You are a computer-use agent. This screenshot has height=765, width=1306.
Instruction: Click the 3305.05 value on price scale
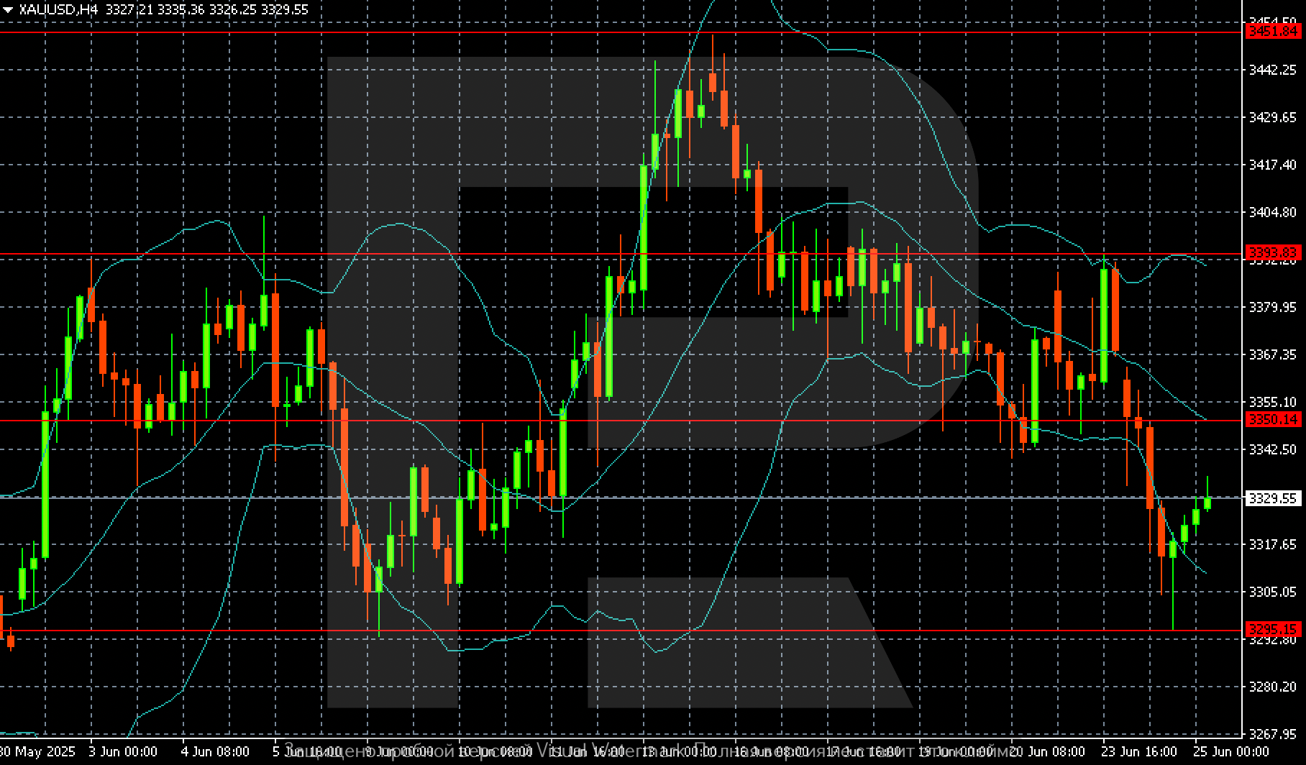1273,592
